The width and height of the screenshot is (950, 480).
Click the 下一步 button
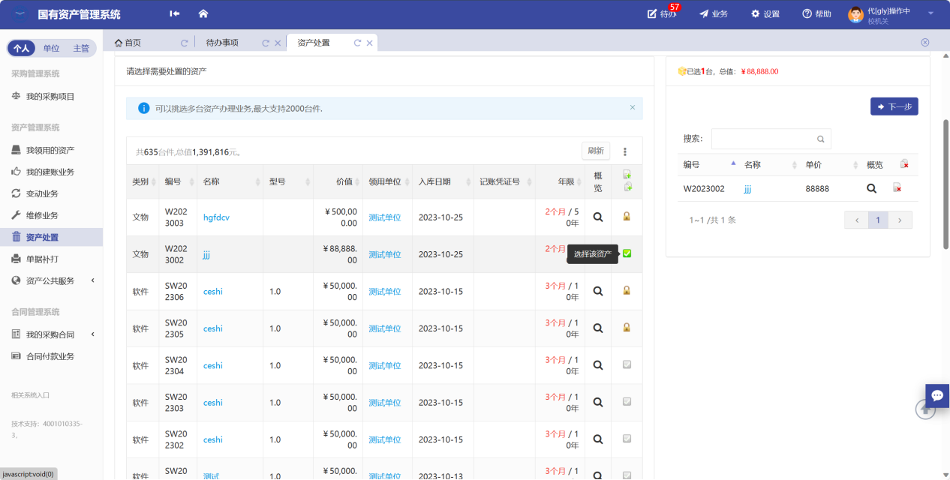point(894,106)
